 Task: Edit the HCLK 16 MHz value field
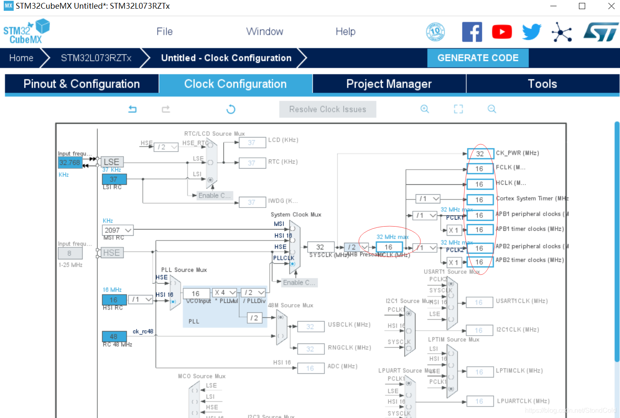[389, 247]
